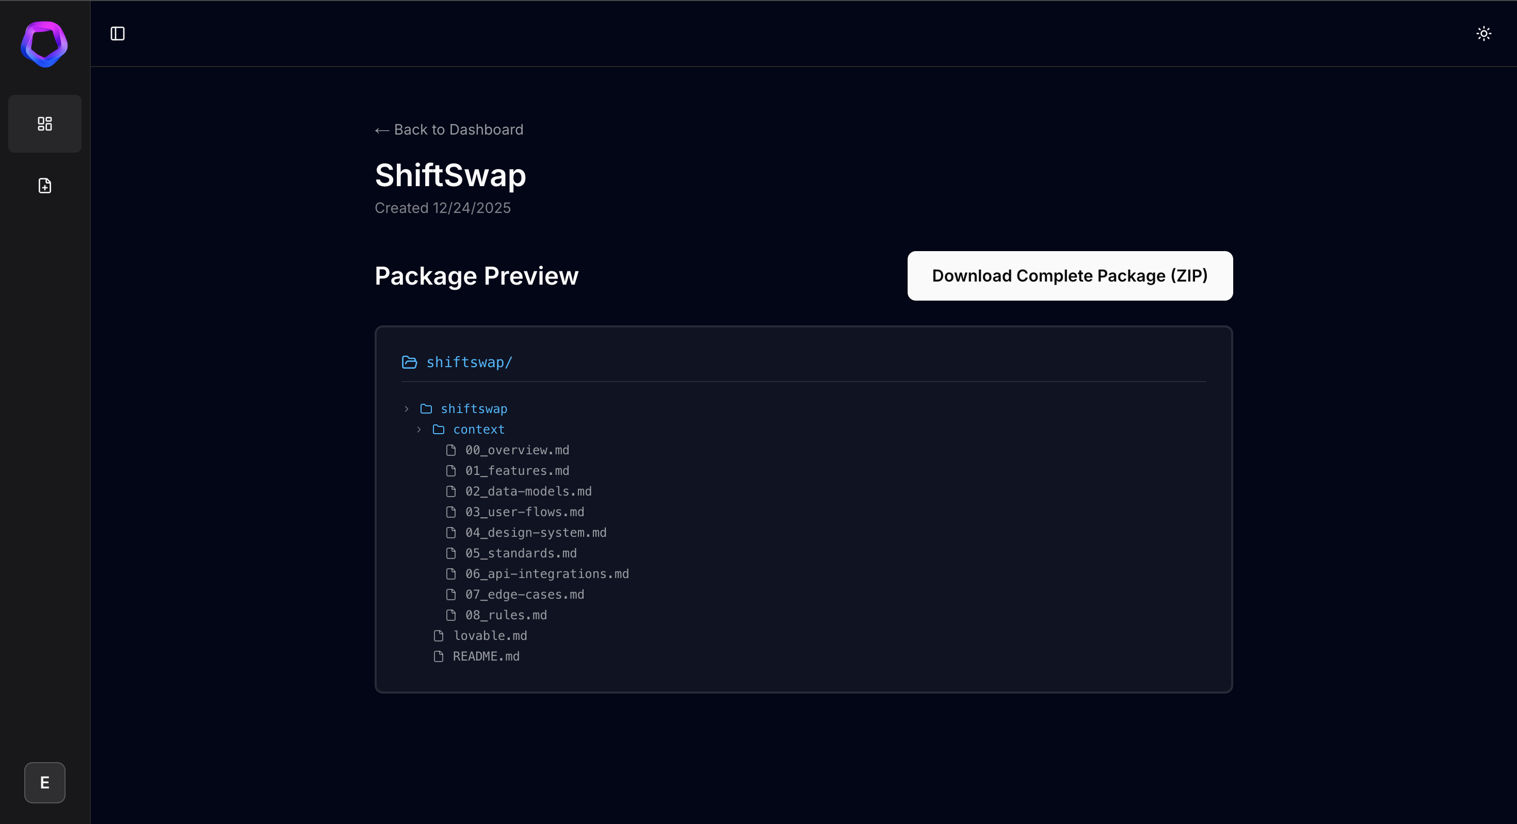Screen dimensions: 1517x824
Task: Click shiftswap/ root path header
Action: 469,362
